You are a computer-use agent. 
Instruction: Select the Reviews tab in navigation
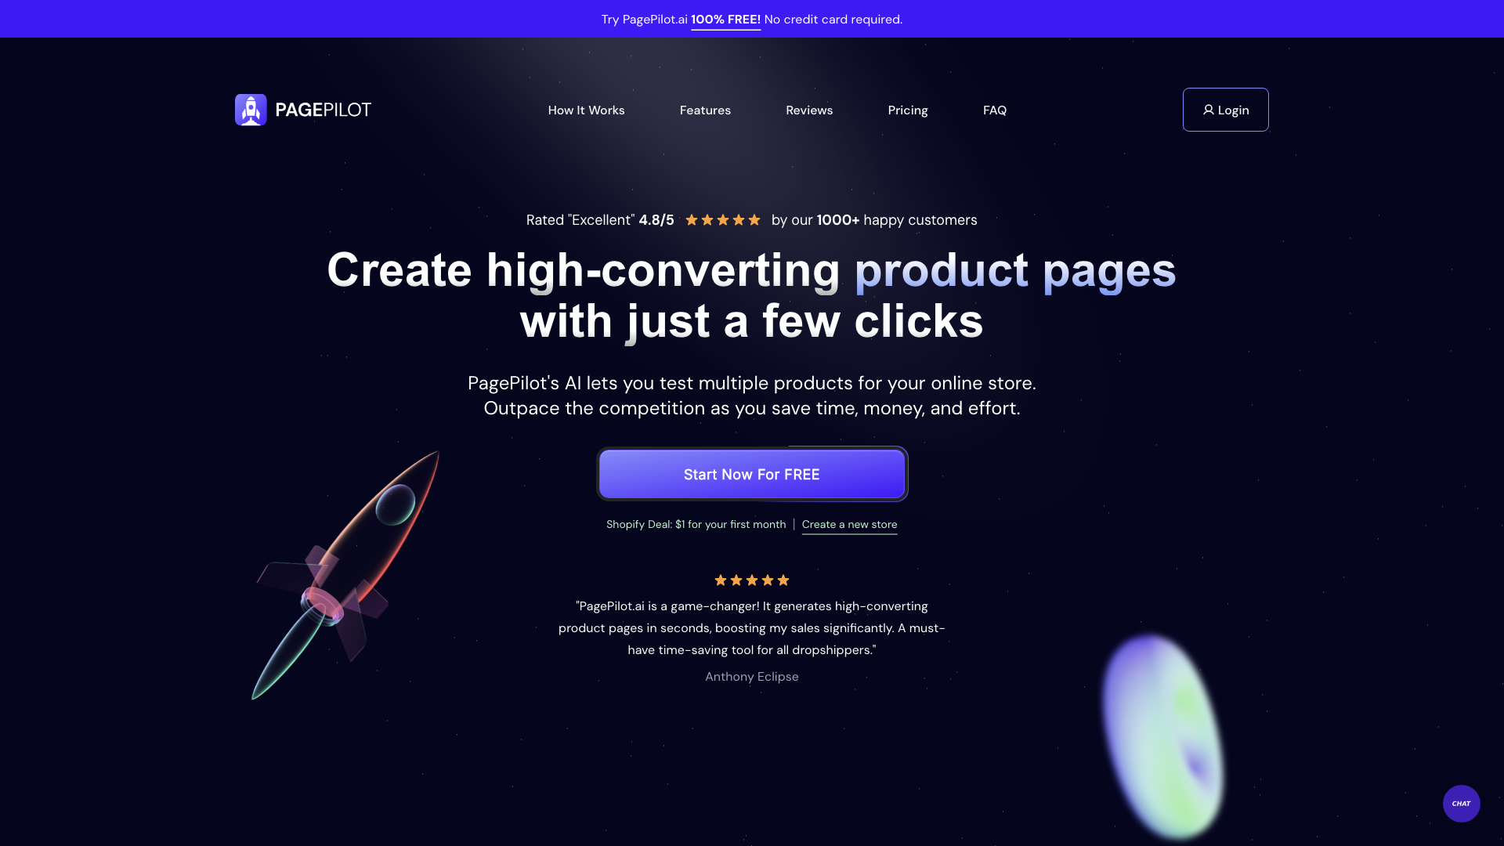point(809,110)
